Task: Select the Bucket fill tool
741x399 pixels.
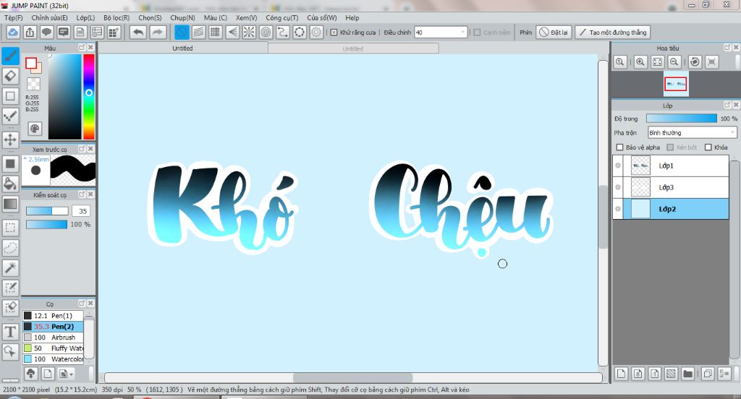Action: pos(10,184)
